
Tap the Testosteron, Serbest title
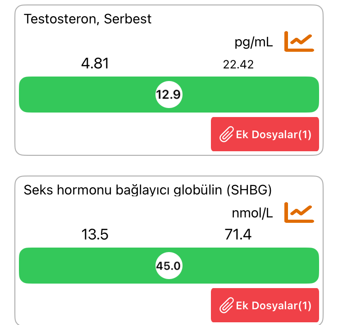pos(87,19)
